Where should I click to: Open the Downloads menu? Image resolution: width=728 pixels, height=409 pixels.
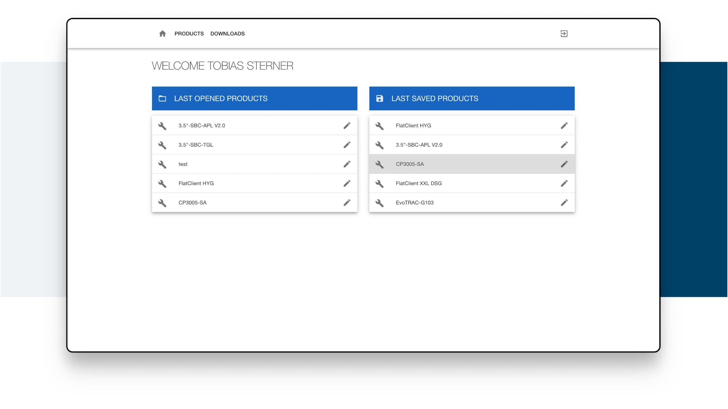tap(227, 34)
